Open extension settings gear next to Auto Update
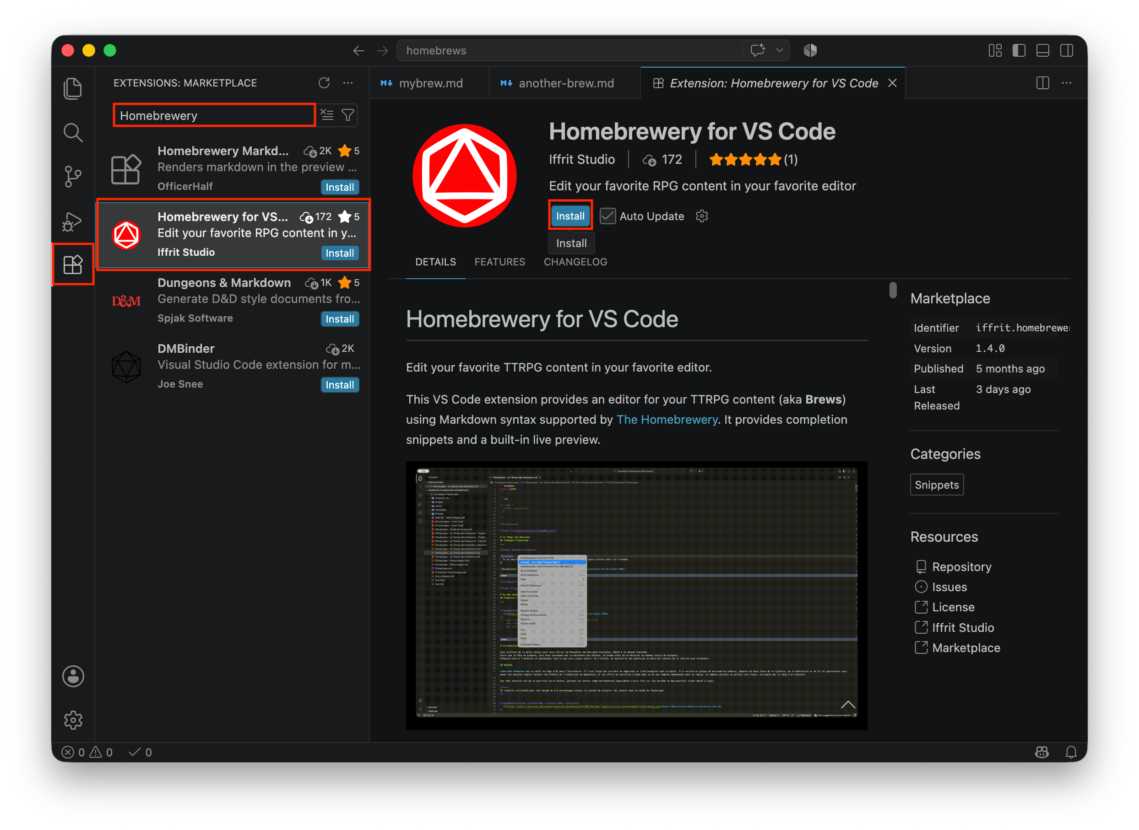The width and height of the screenshot is (1139, 830). point(702,216)
